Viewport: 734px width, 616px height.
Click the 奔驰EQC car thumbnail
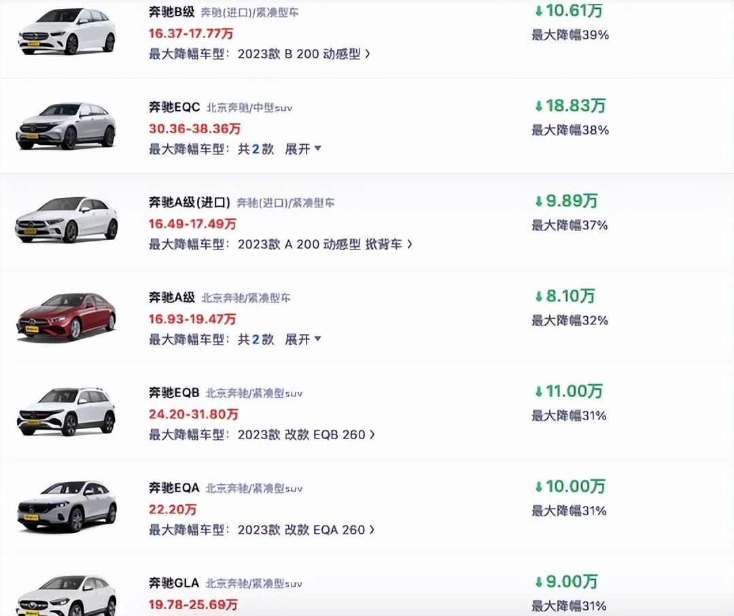point(66,126)
